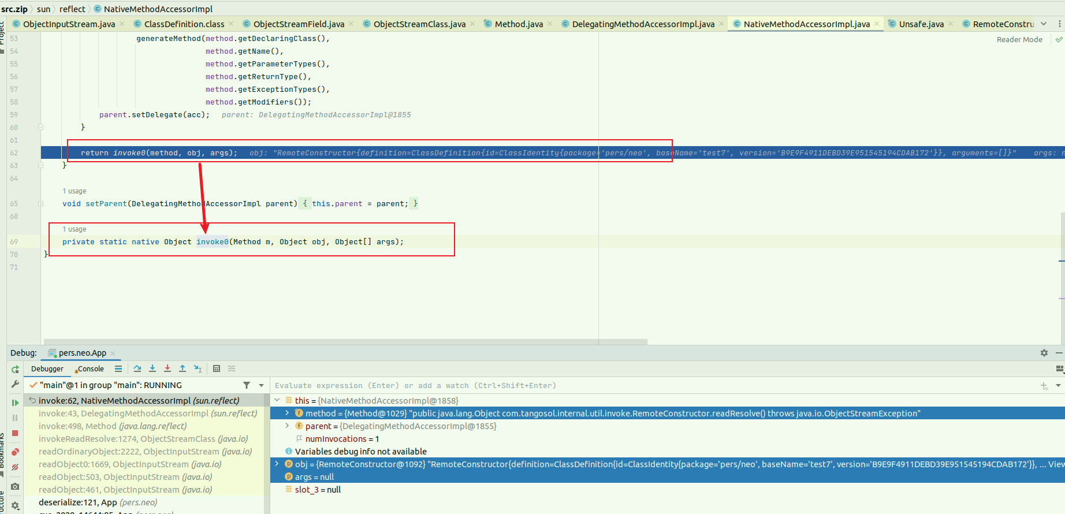Take thread dump camera icon
The width and height of the screenshot is (1065, 514).
point(15,487)
